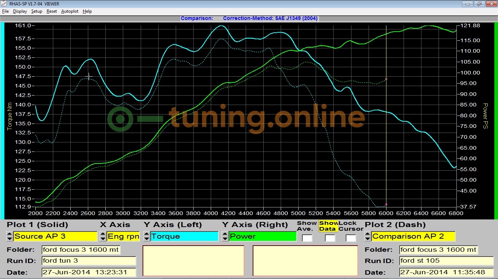Click up arrow of Y Axis Right stepper
The height and width of the screenshot is (279, 498).
[225, 234]
